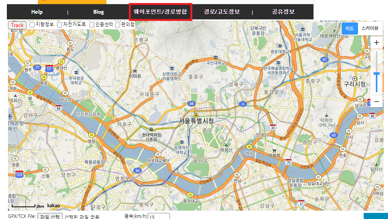The width and height of the screenshot is (388, 219).
Task: Click the 국민대학교 school icon
Action: tap(216, 58)
